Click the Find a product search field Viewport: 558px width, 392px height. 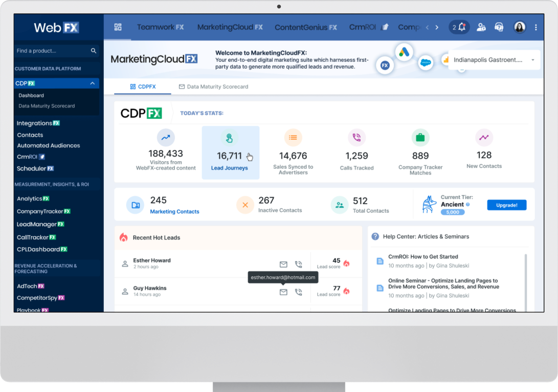coord(57,51)
